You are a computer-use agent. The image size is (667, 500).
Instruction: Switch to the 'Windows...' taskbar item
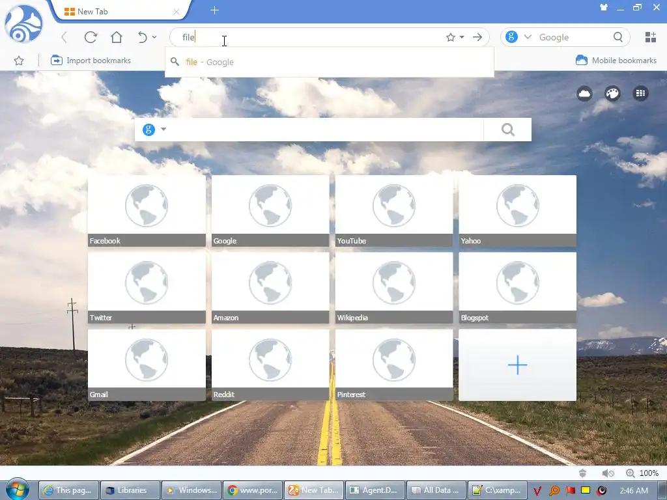click(191, 490)
